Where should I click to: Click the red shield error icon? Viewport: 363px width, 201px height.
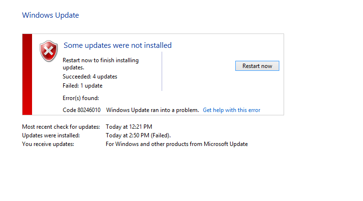[x=49, y=51]
